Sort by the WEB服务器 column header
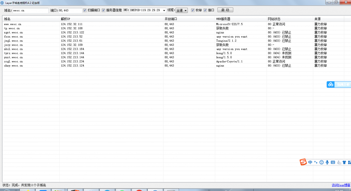The height and width of the screenshot is (191, 351). point(241,19)
